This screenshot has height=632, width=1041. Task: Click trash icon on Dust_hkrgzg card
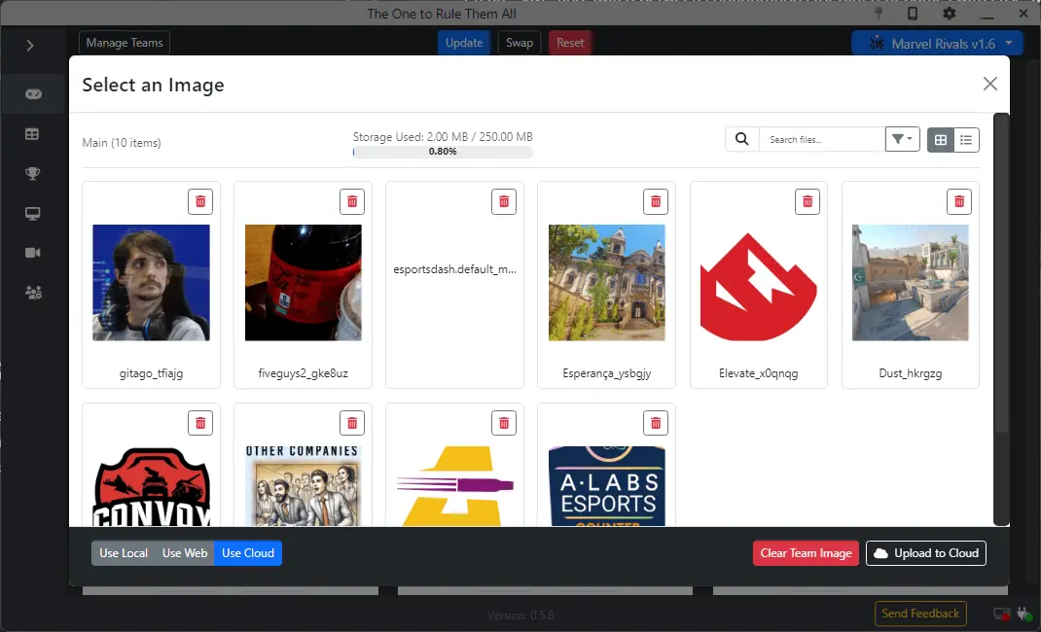(x=959, y=201)
